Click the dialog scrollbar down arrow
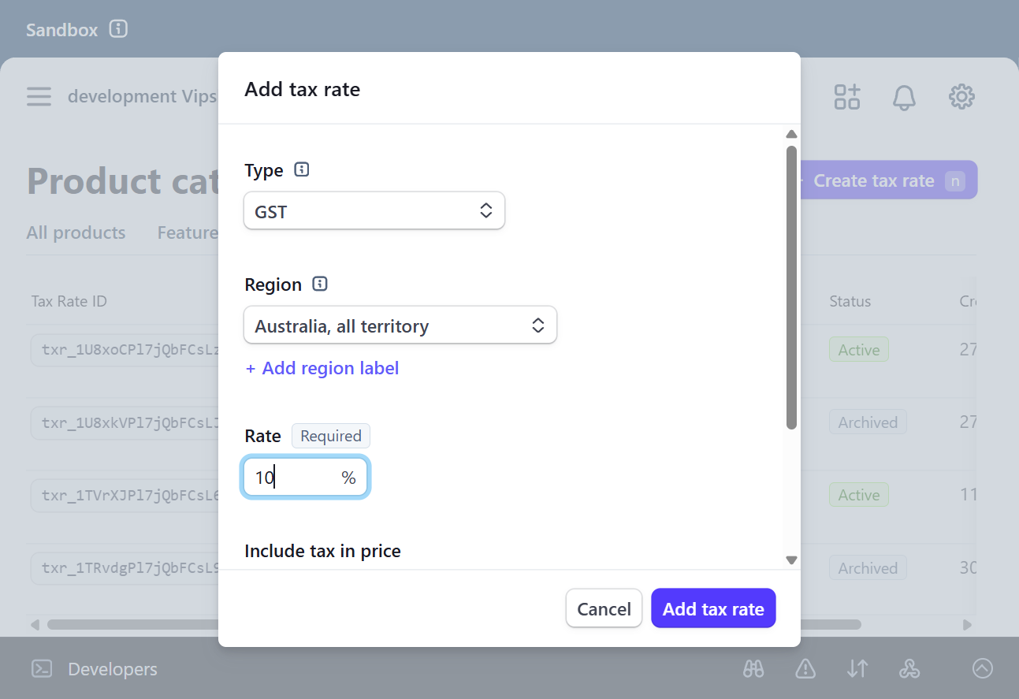 (791, 560)
